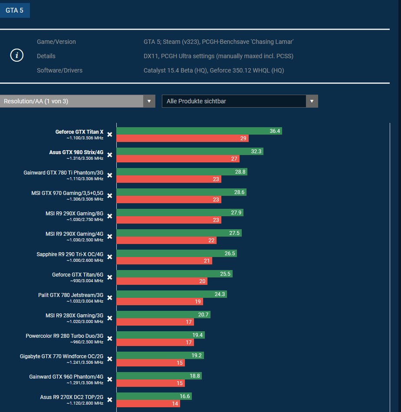
Task: Click the green 25.5 value bar
Action: tap(174, 274)
